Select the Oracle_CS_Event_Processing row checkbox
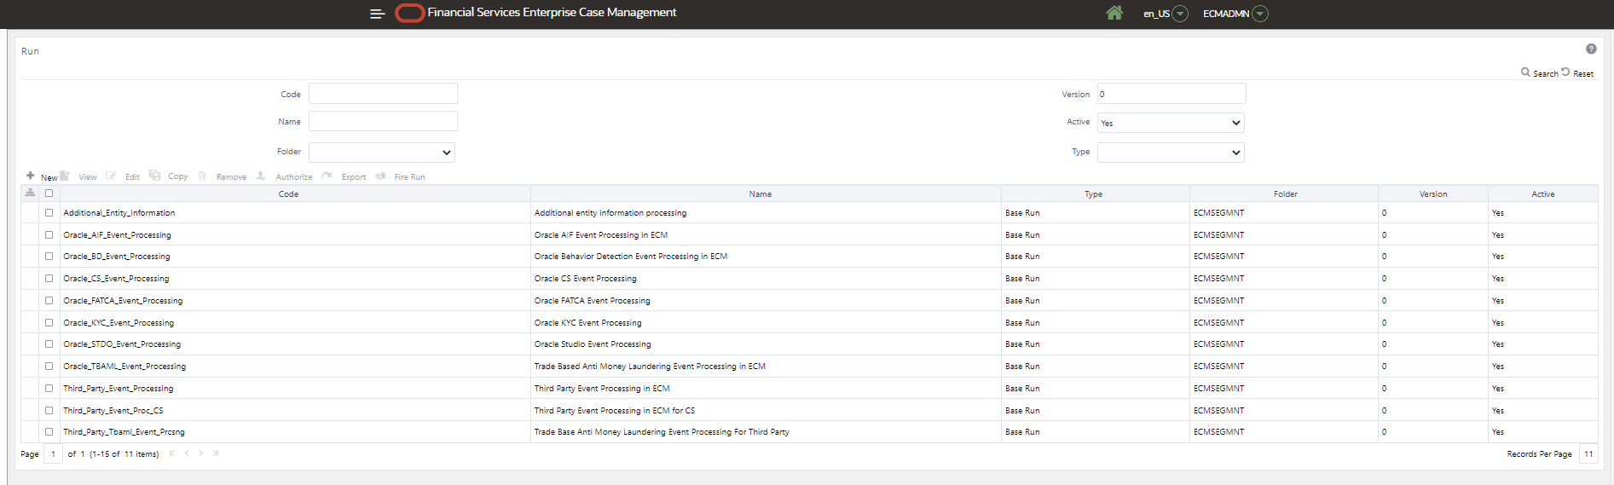This screenshot has width=1614, height=485. [x=49, y=279]
